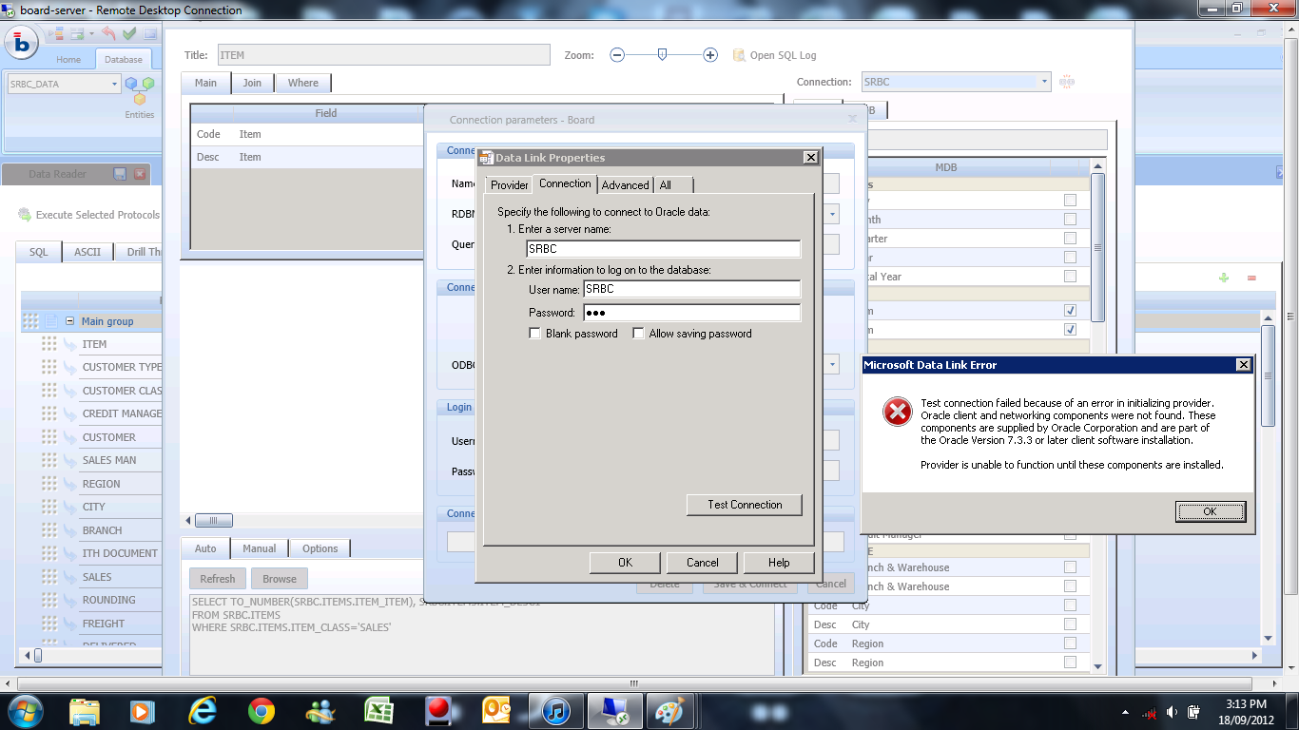Click the horizontal scrollbar thumb under Field table
The height and width of the screenshot is (730, 1299).
click(x=214, y=521)
